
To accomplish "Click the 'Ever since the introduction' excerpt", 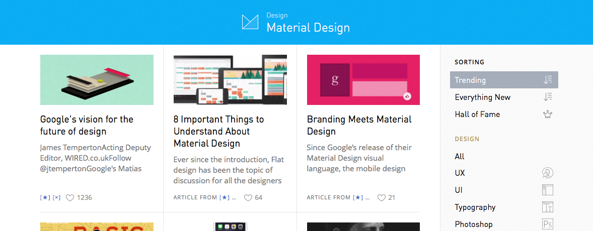I will point(229,170).
